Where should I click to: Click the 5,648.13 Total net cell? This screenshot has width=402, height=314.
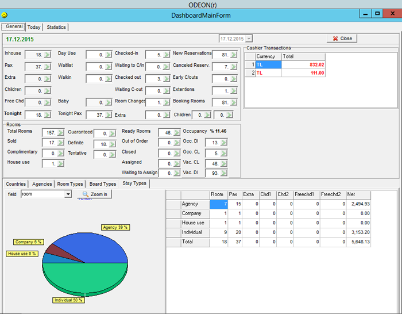pyautogui.click(x=358, y=242)
